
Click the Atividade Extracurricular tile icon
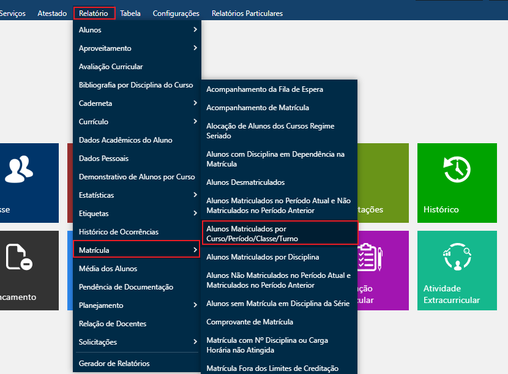456,257
